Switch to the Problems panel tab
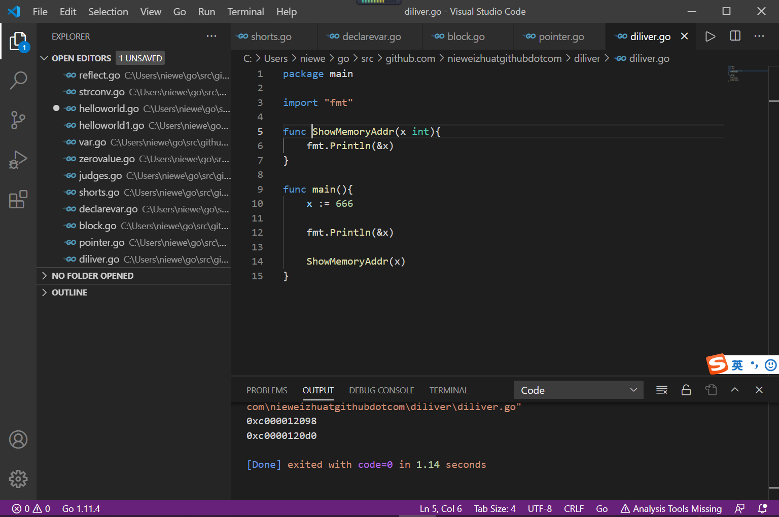Screen dimensions: 779x517 click(267, 390)
